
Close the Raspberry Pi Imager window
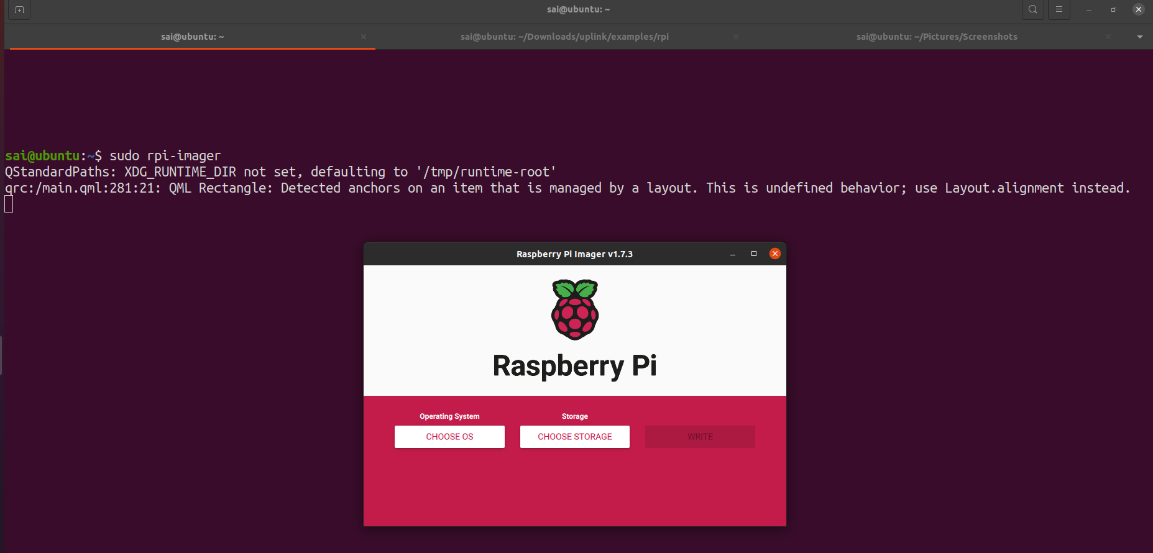click(x=775, y=254)
